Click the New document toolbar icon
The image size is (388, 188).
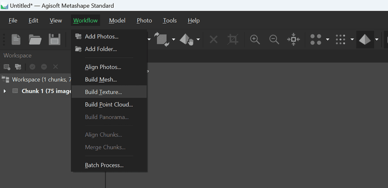[x=16, y=39]
